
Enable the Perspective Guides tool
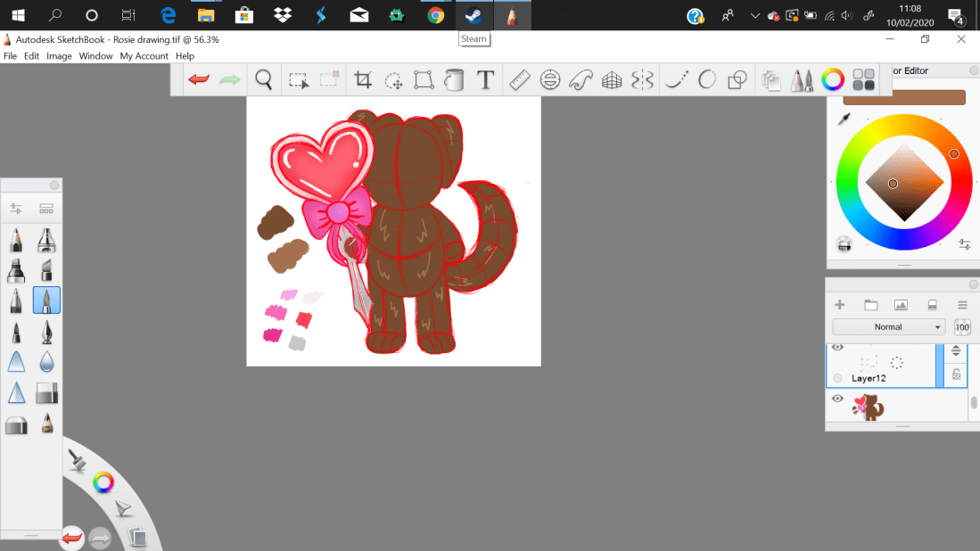[x=612, y=80]
